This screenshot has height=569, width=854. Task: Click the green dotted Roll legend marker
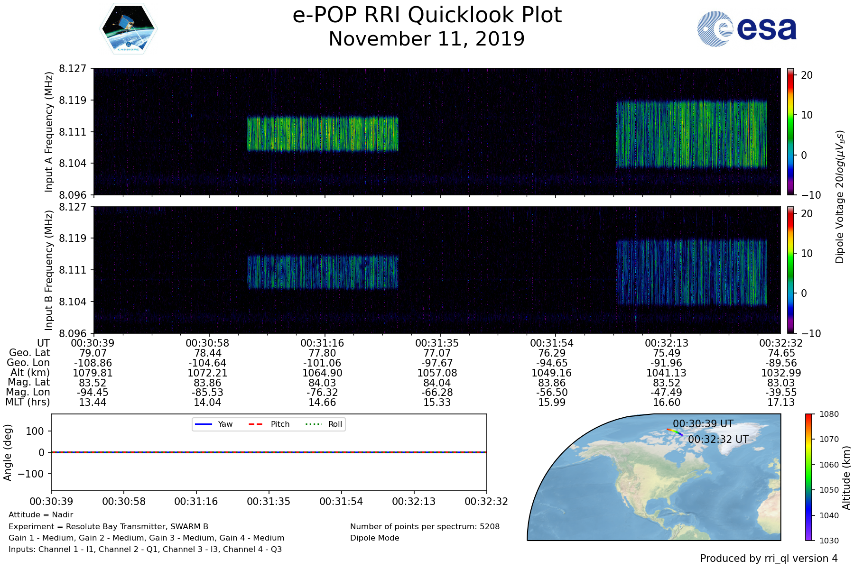pos(313,424)
